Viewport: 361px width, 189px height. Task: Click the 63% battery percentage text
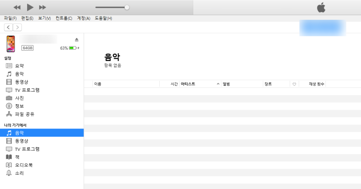tap(64, 48)
